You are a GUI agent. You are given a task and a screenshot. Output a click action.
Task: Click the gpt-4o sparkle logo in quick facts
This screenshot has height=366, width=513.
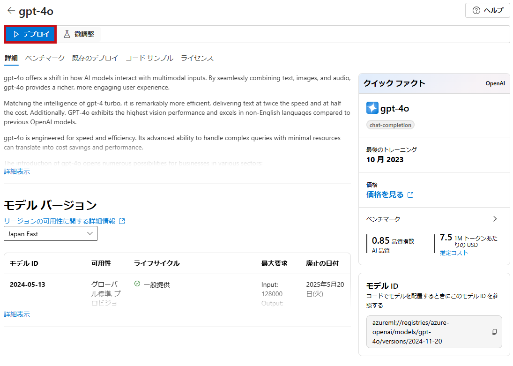coord(372,108)
